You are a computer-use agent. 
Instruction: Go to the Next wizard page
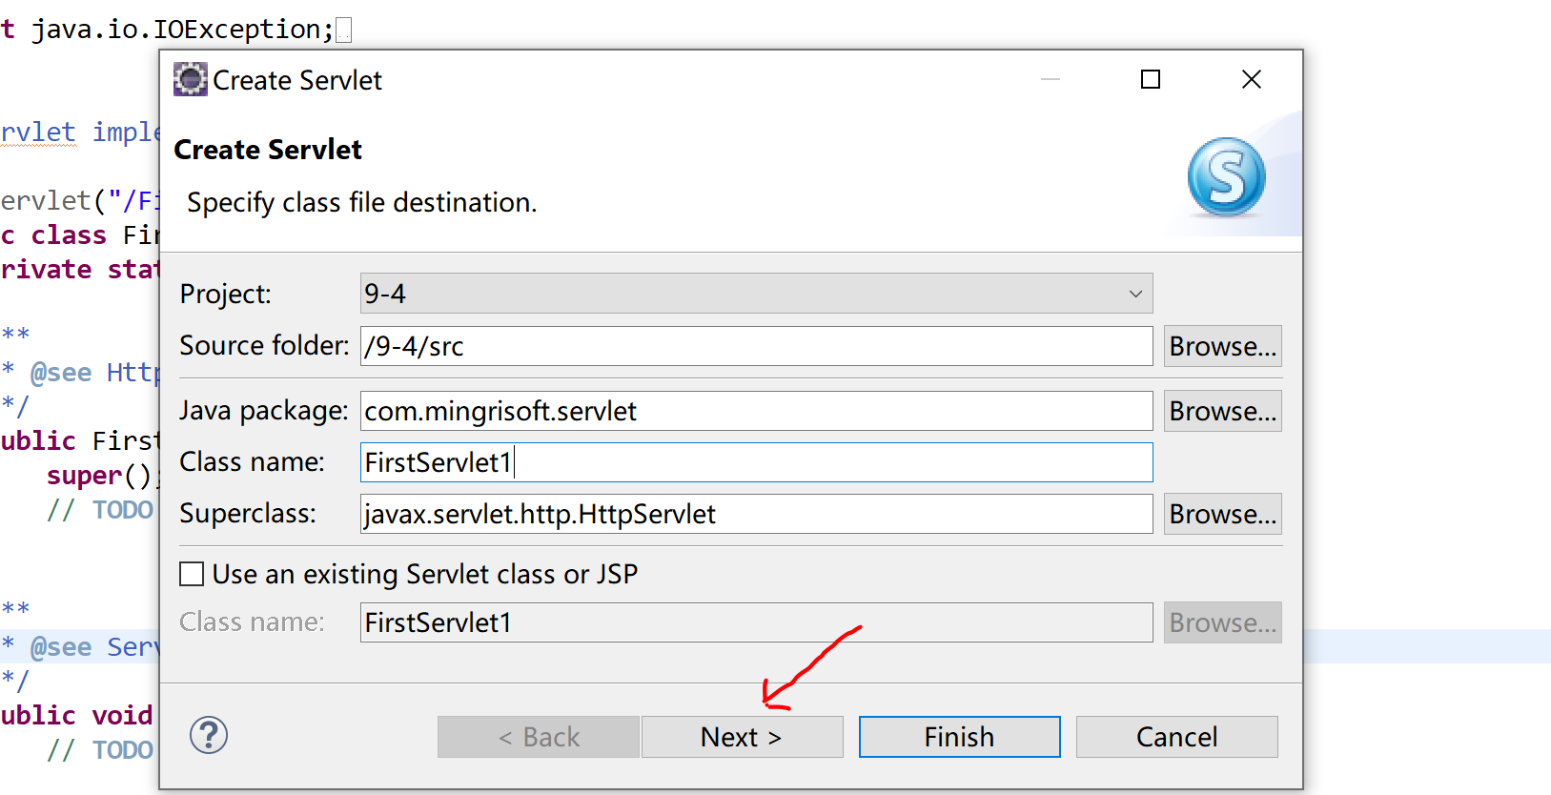742,737
